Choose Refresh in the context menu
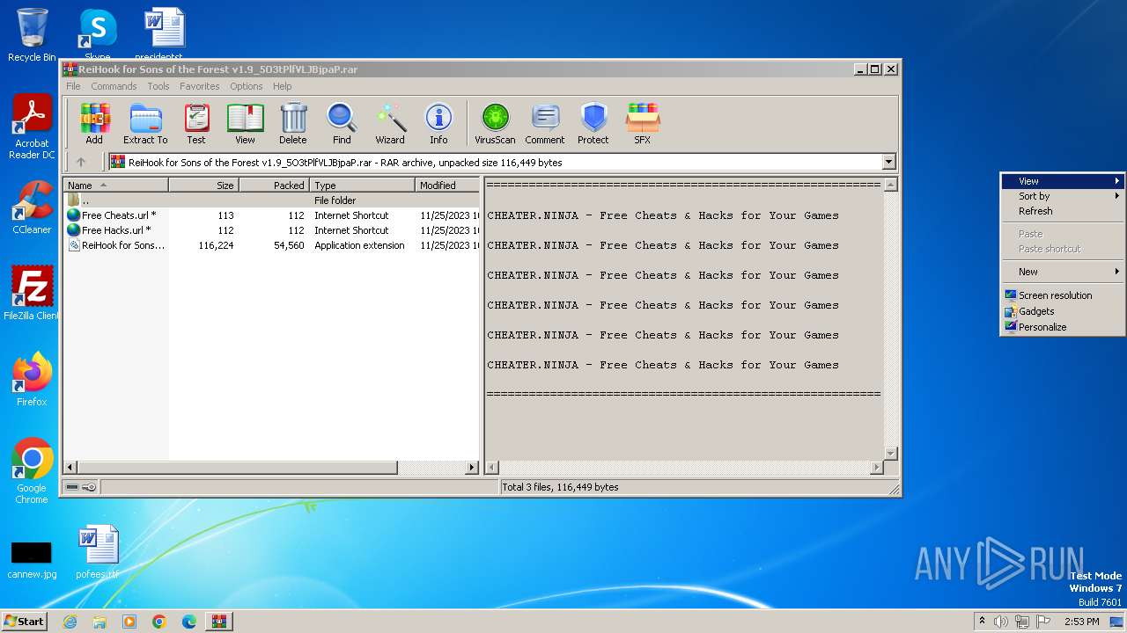 coord(1063,211)
